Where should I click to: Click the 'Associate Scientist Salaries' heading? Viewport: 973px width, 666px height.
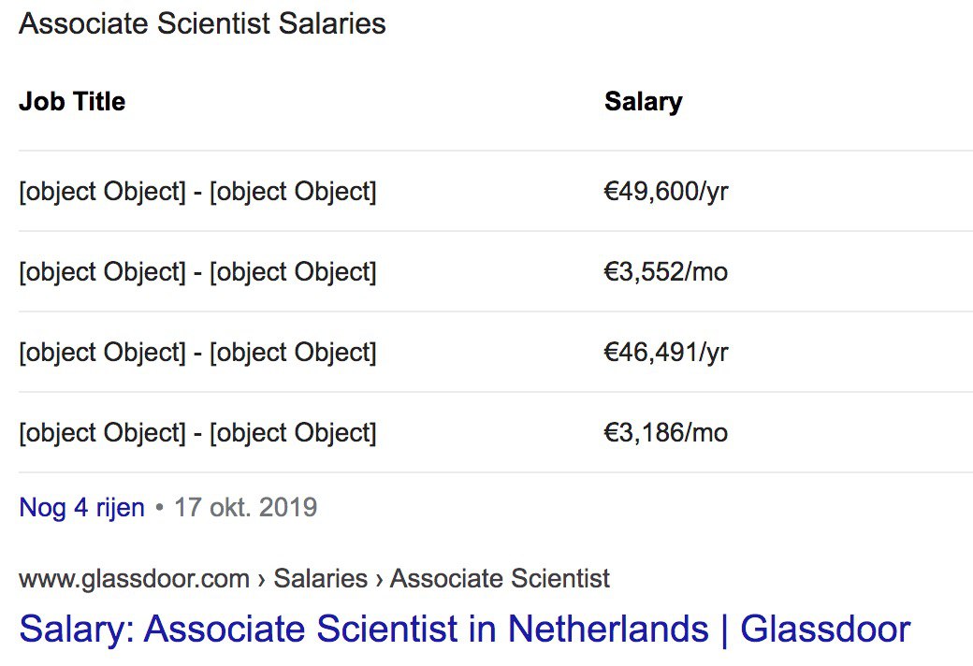coord(202,23)
